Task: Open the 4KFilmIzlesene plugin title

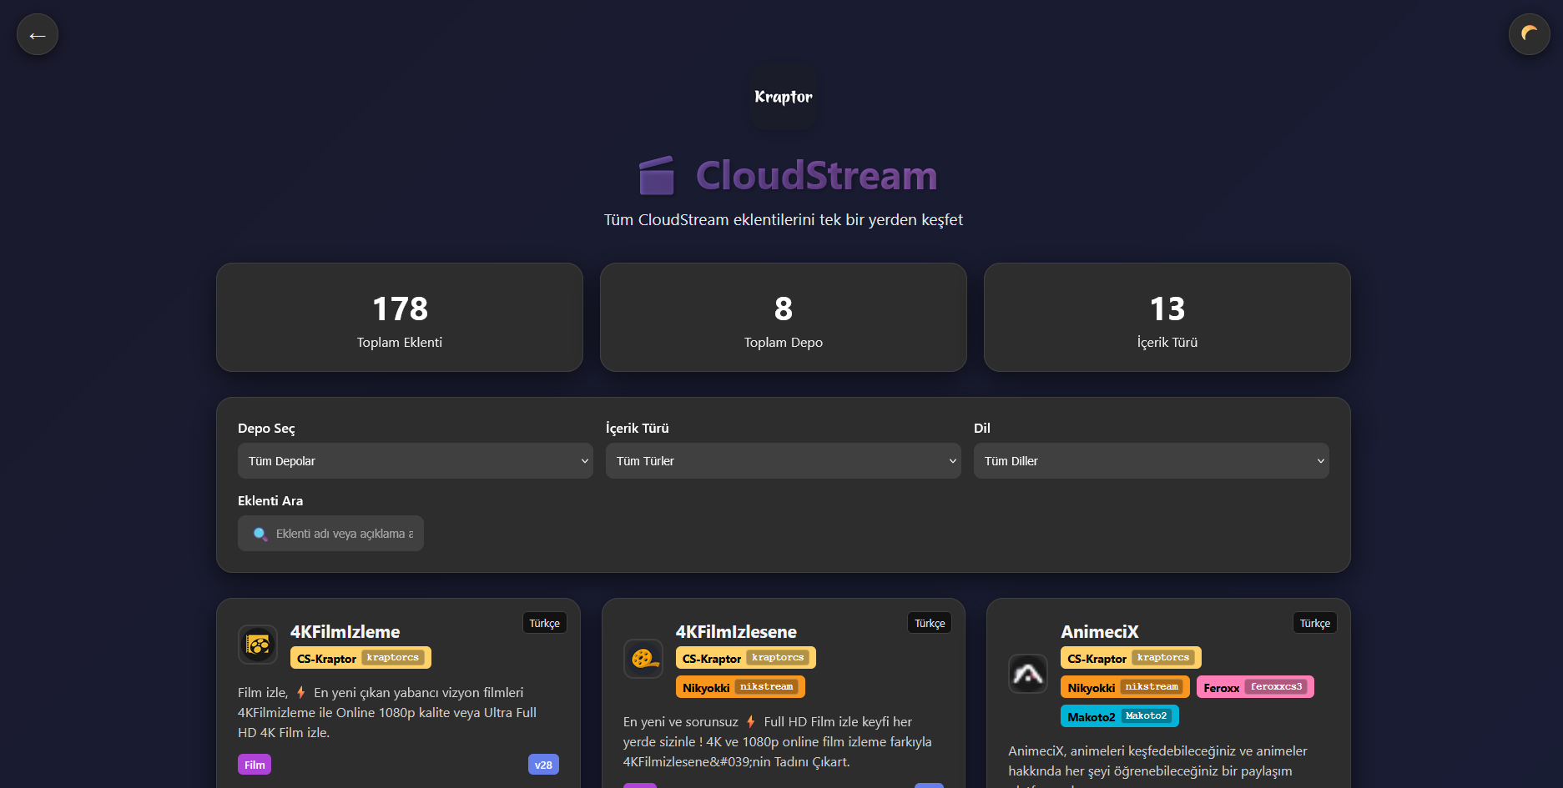Action: click(x=736, y=632)
